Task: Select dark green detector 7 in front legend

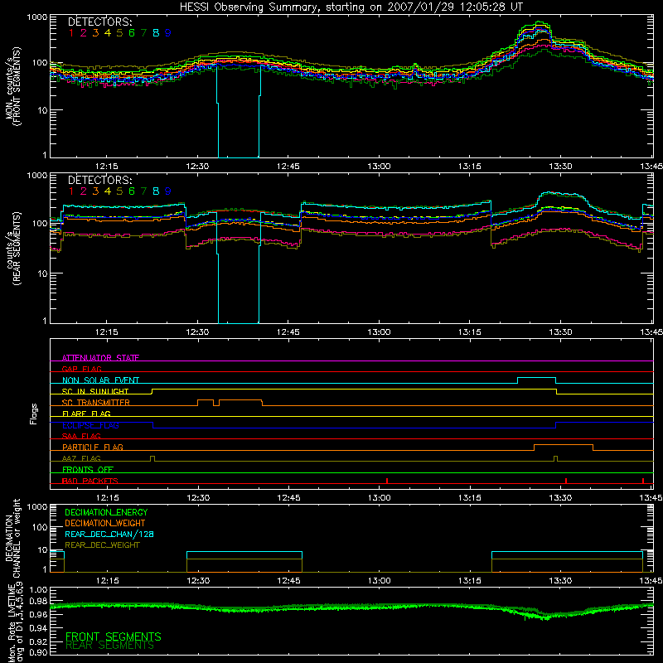Action: coord(143,33)
